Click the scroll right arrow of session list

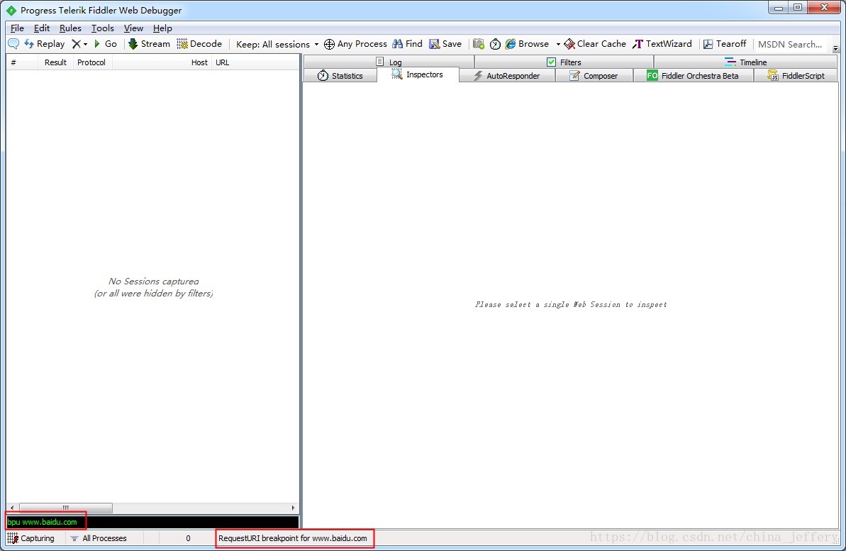coord(293,508)
